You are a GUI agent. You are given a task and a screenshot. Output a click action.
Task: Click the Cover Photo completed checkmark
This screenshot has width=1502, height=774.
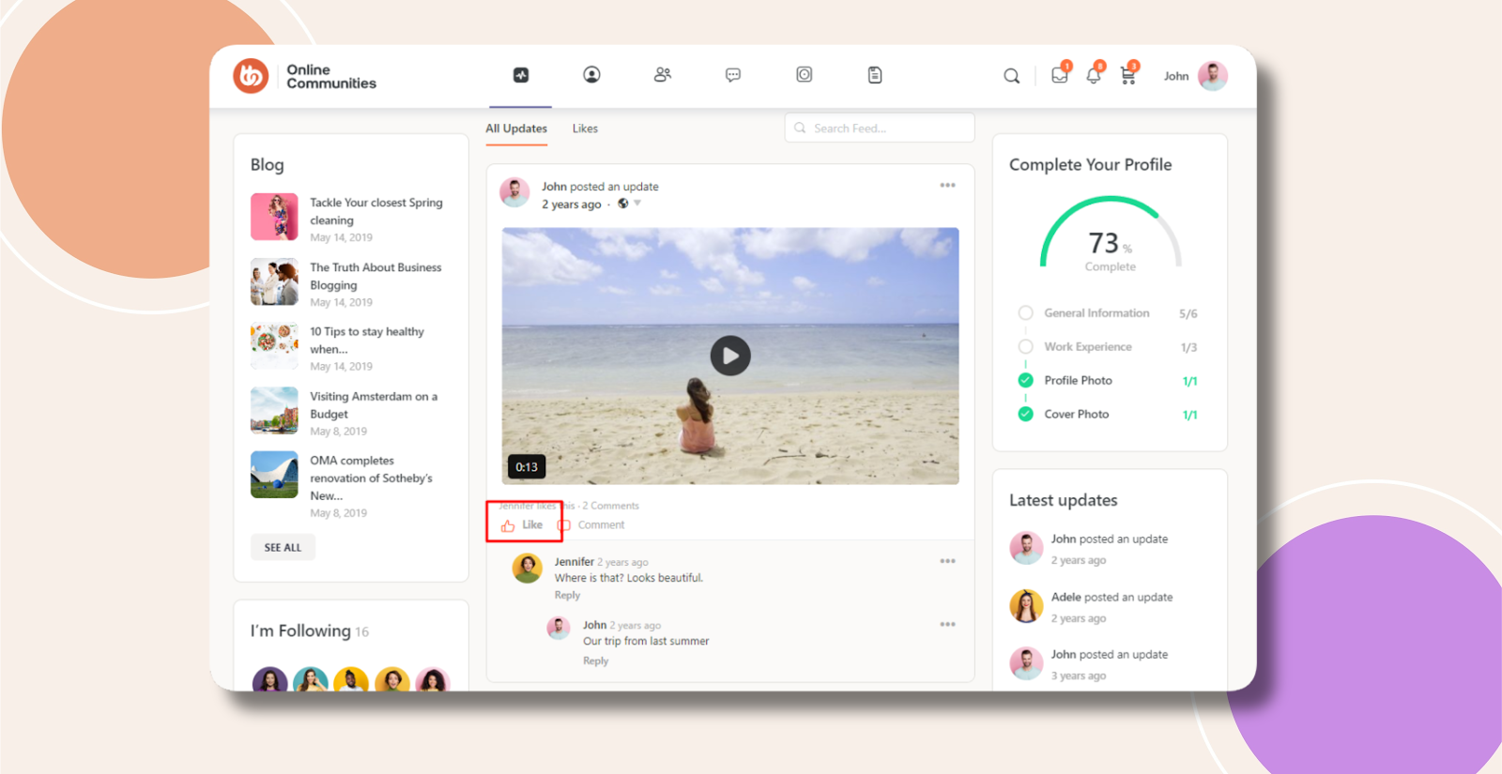pyautogui.click(x=1026, y=414)
